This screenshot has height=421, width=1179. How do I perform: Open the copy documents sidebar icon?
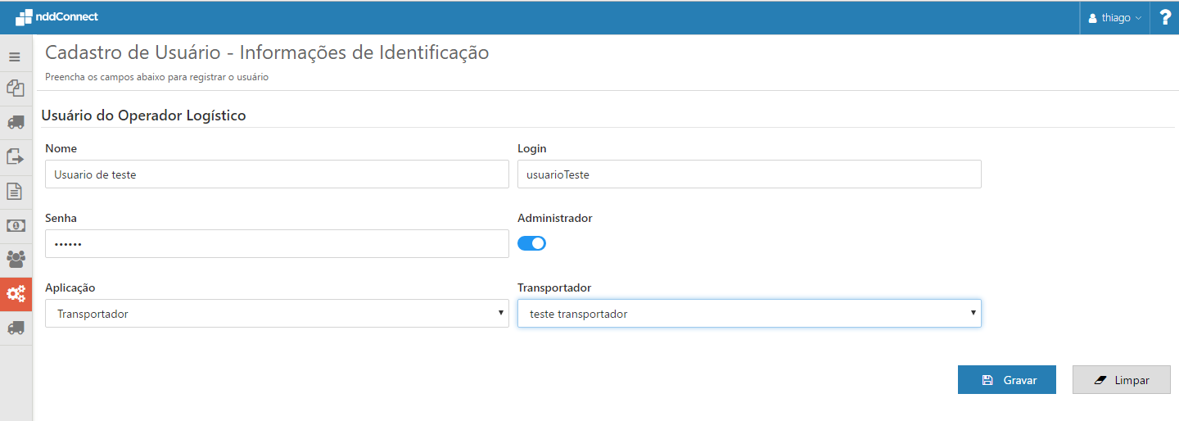(x=15, y=88)
